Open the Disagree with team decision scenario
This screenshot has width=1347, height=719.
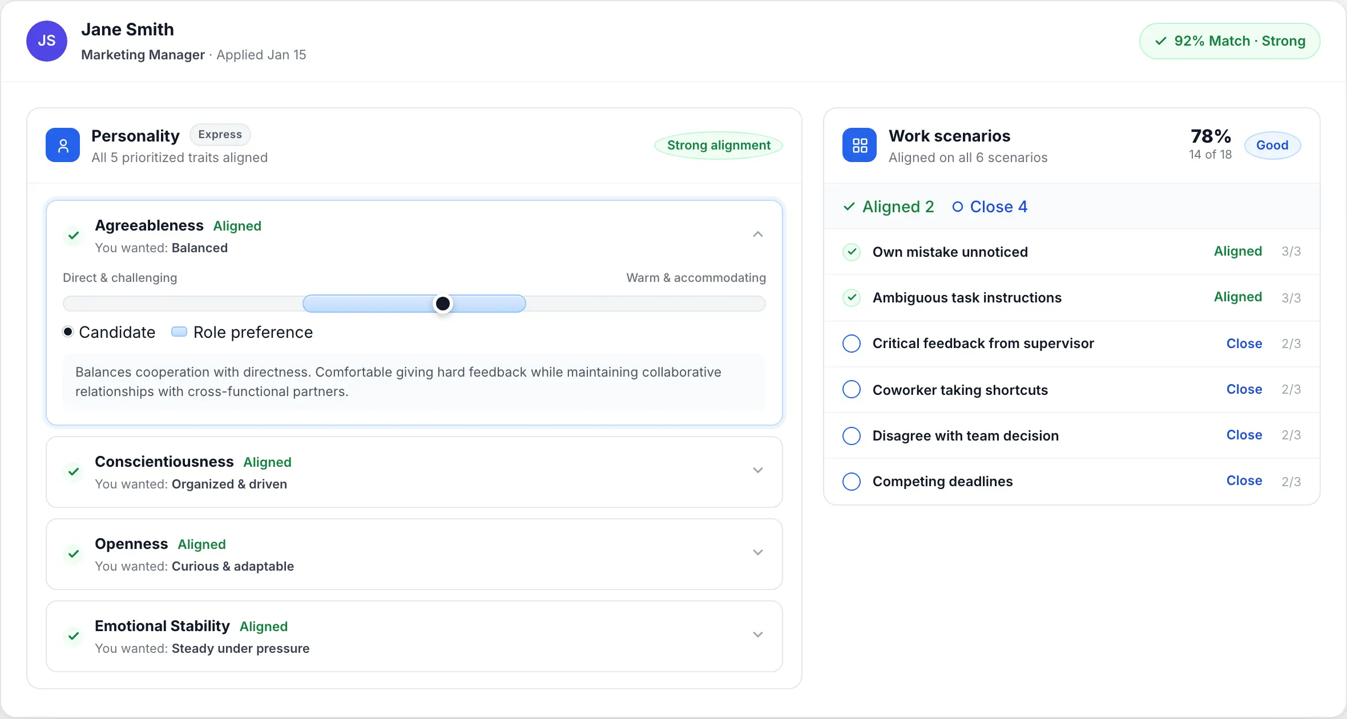coord(965,436)
